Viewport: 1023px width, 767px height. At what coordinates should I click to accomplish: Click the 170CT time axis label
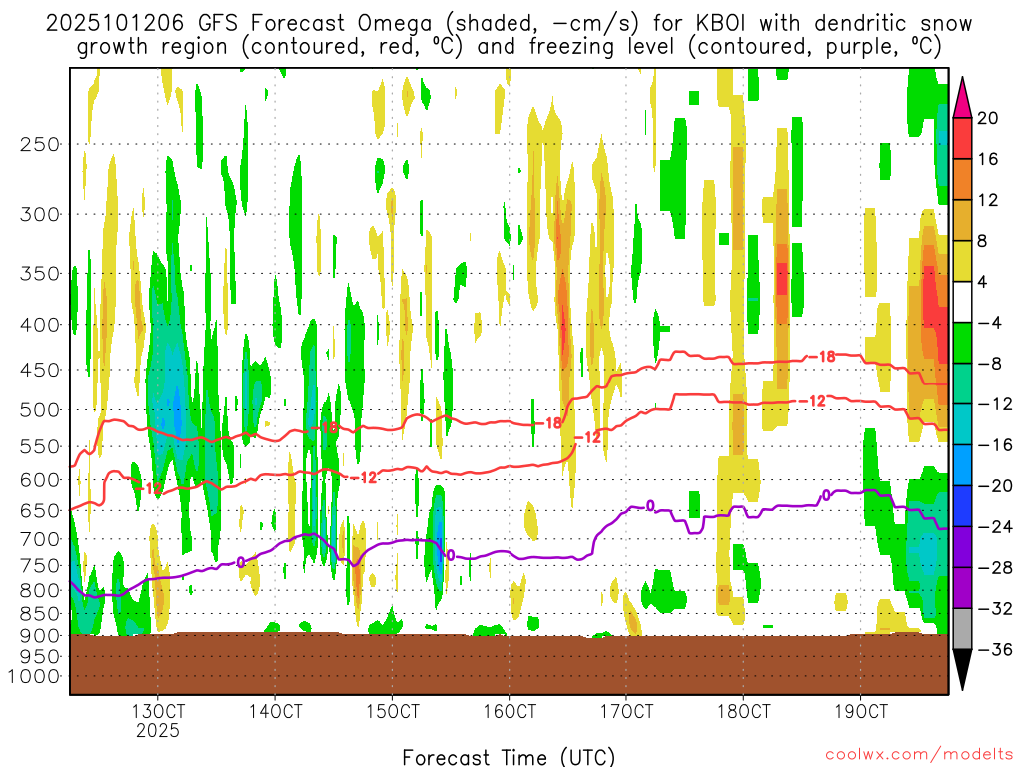pyautogui.click(x=626, y=710)
